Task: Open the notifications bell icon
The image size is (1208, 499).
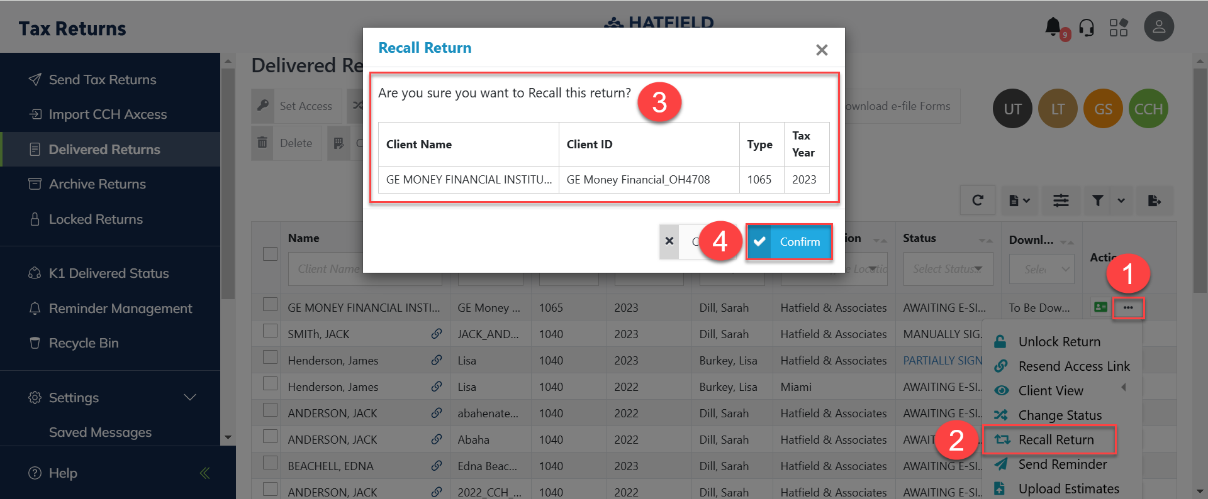Action: click(x=1053, y=27)
